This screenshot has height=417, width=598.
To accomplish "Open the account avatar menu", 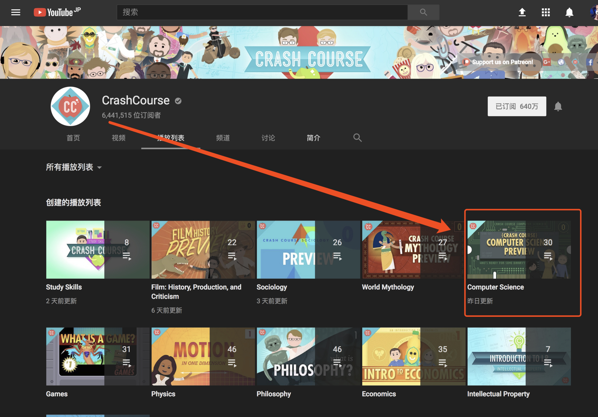I will [x=594, y=12].
